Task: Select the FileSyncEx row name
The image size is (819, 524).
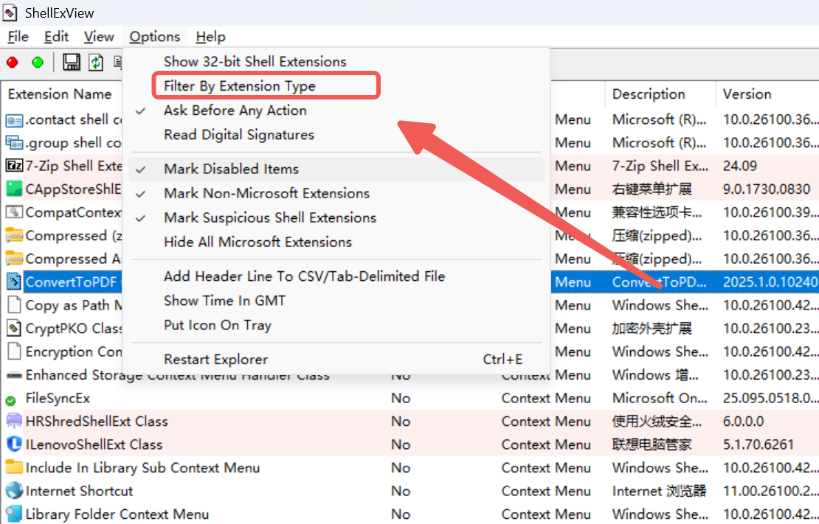Action: 58,398
